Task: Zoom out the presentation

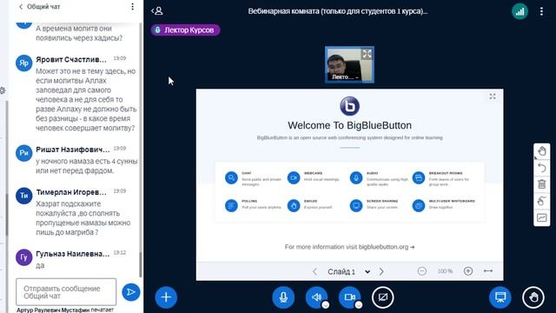Action: (x=422, y=271)
